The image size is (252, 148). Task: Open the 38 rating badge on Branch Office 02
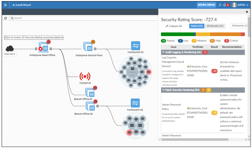(95, 102)
